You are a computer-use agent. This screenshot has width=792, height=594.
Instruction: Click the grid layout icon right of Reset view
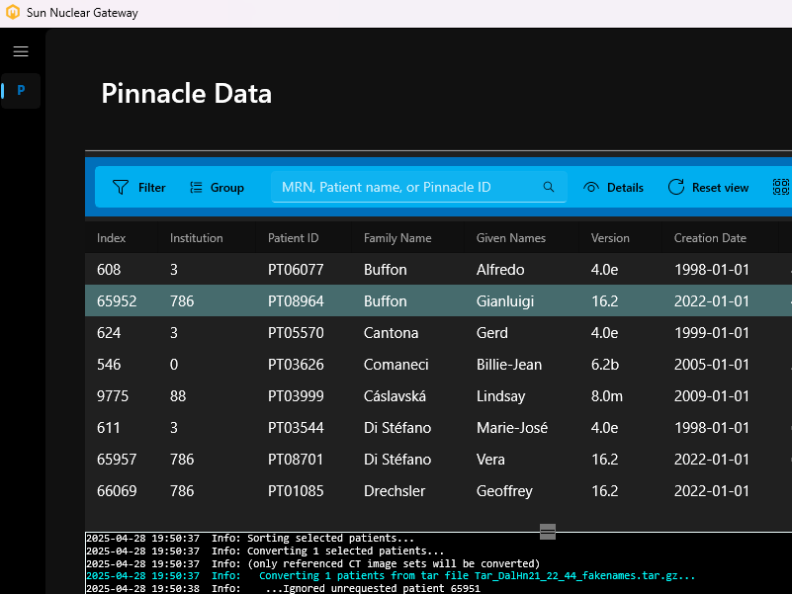click(781, 187)
